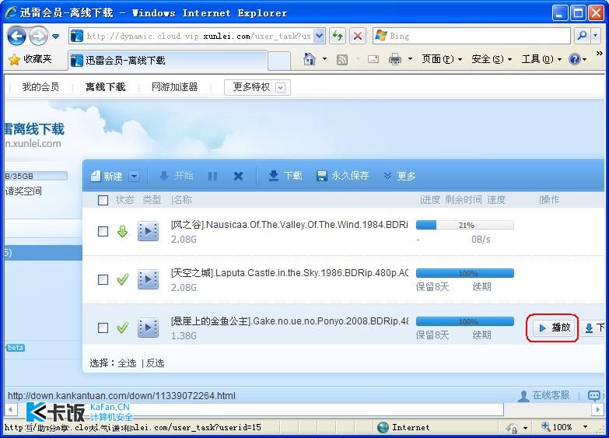
Task: Go to 我的会员 page tab
Action: pos(40,86)
